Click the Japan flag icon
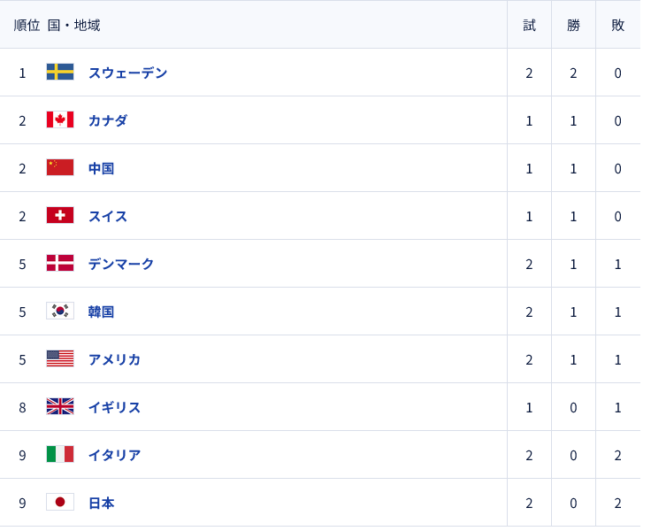This screenshot has width=651, height=531. click(x=60, y=502)
